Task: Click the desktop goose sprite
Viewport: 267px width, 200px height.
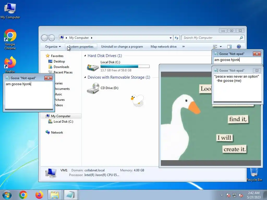Action: (137, 100)
